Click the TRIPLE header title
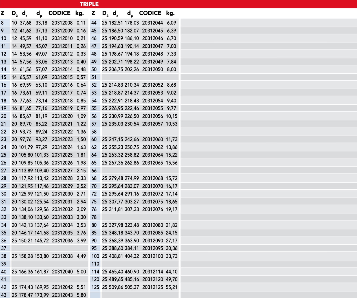The image size is (357, 298). tap(89, 4)
